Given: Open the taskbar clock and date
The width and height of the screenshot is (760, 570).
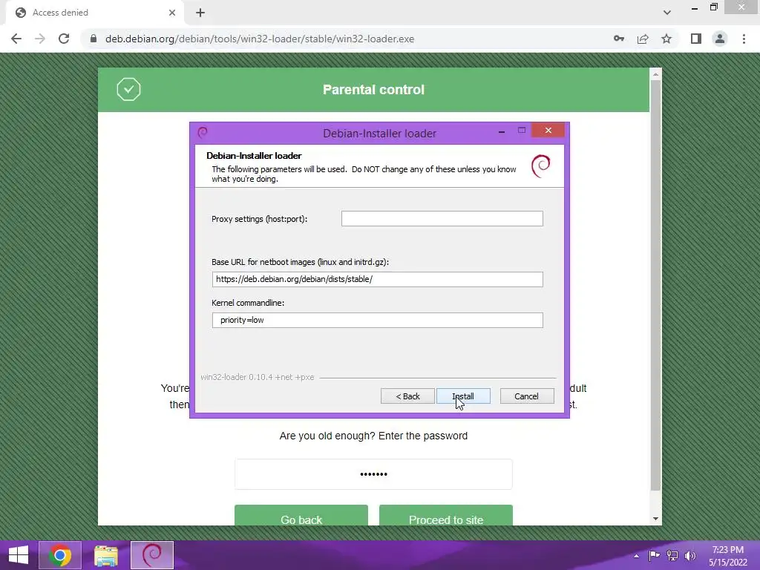Looking at the screenshot, I should point(728,555).
